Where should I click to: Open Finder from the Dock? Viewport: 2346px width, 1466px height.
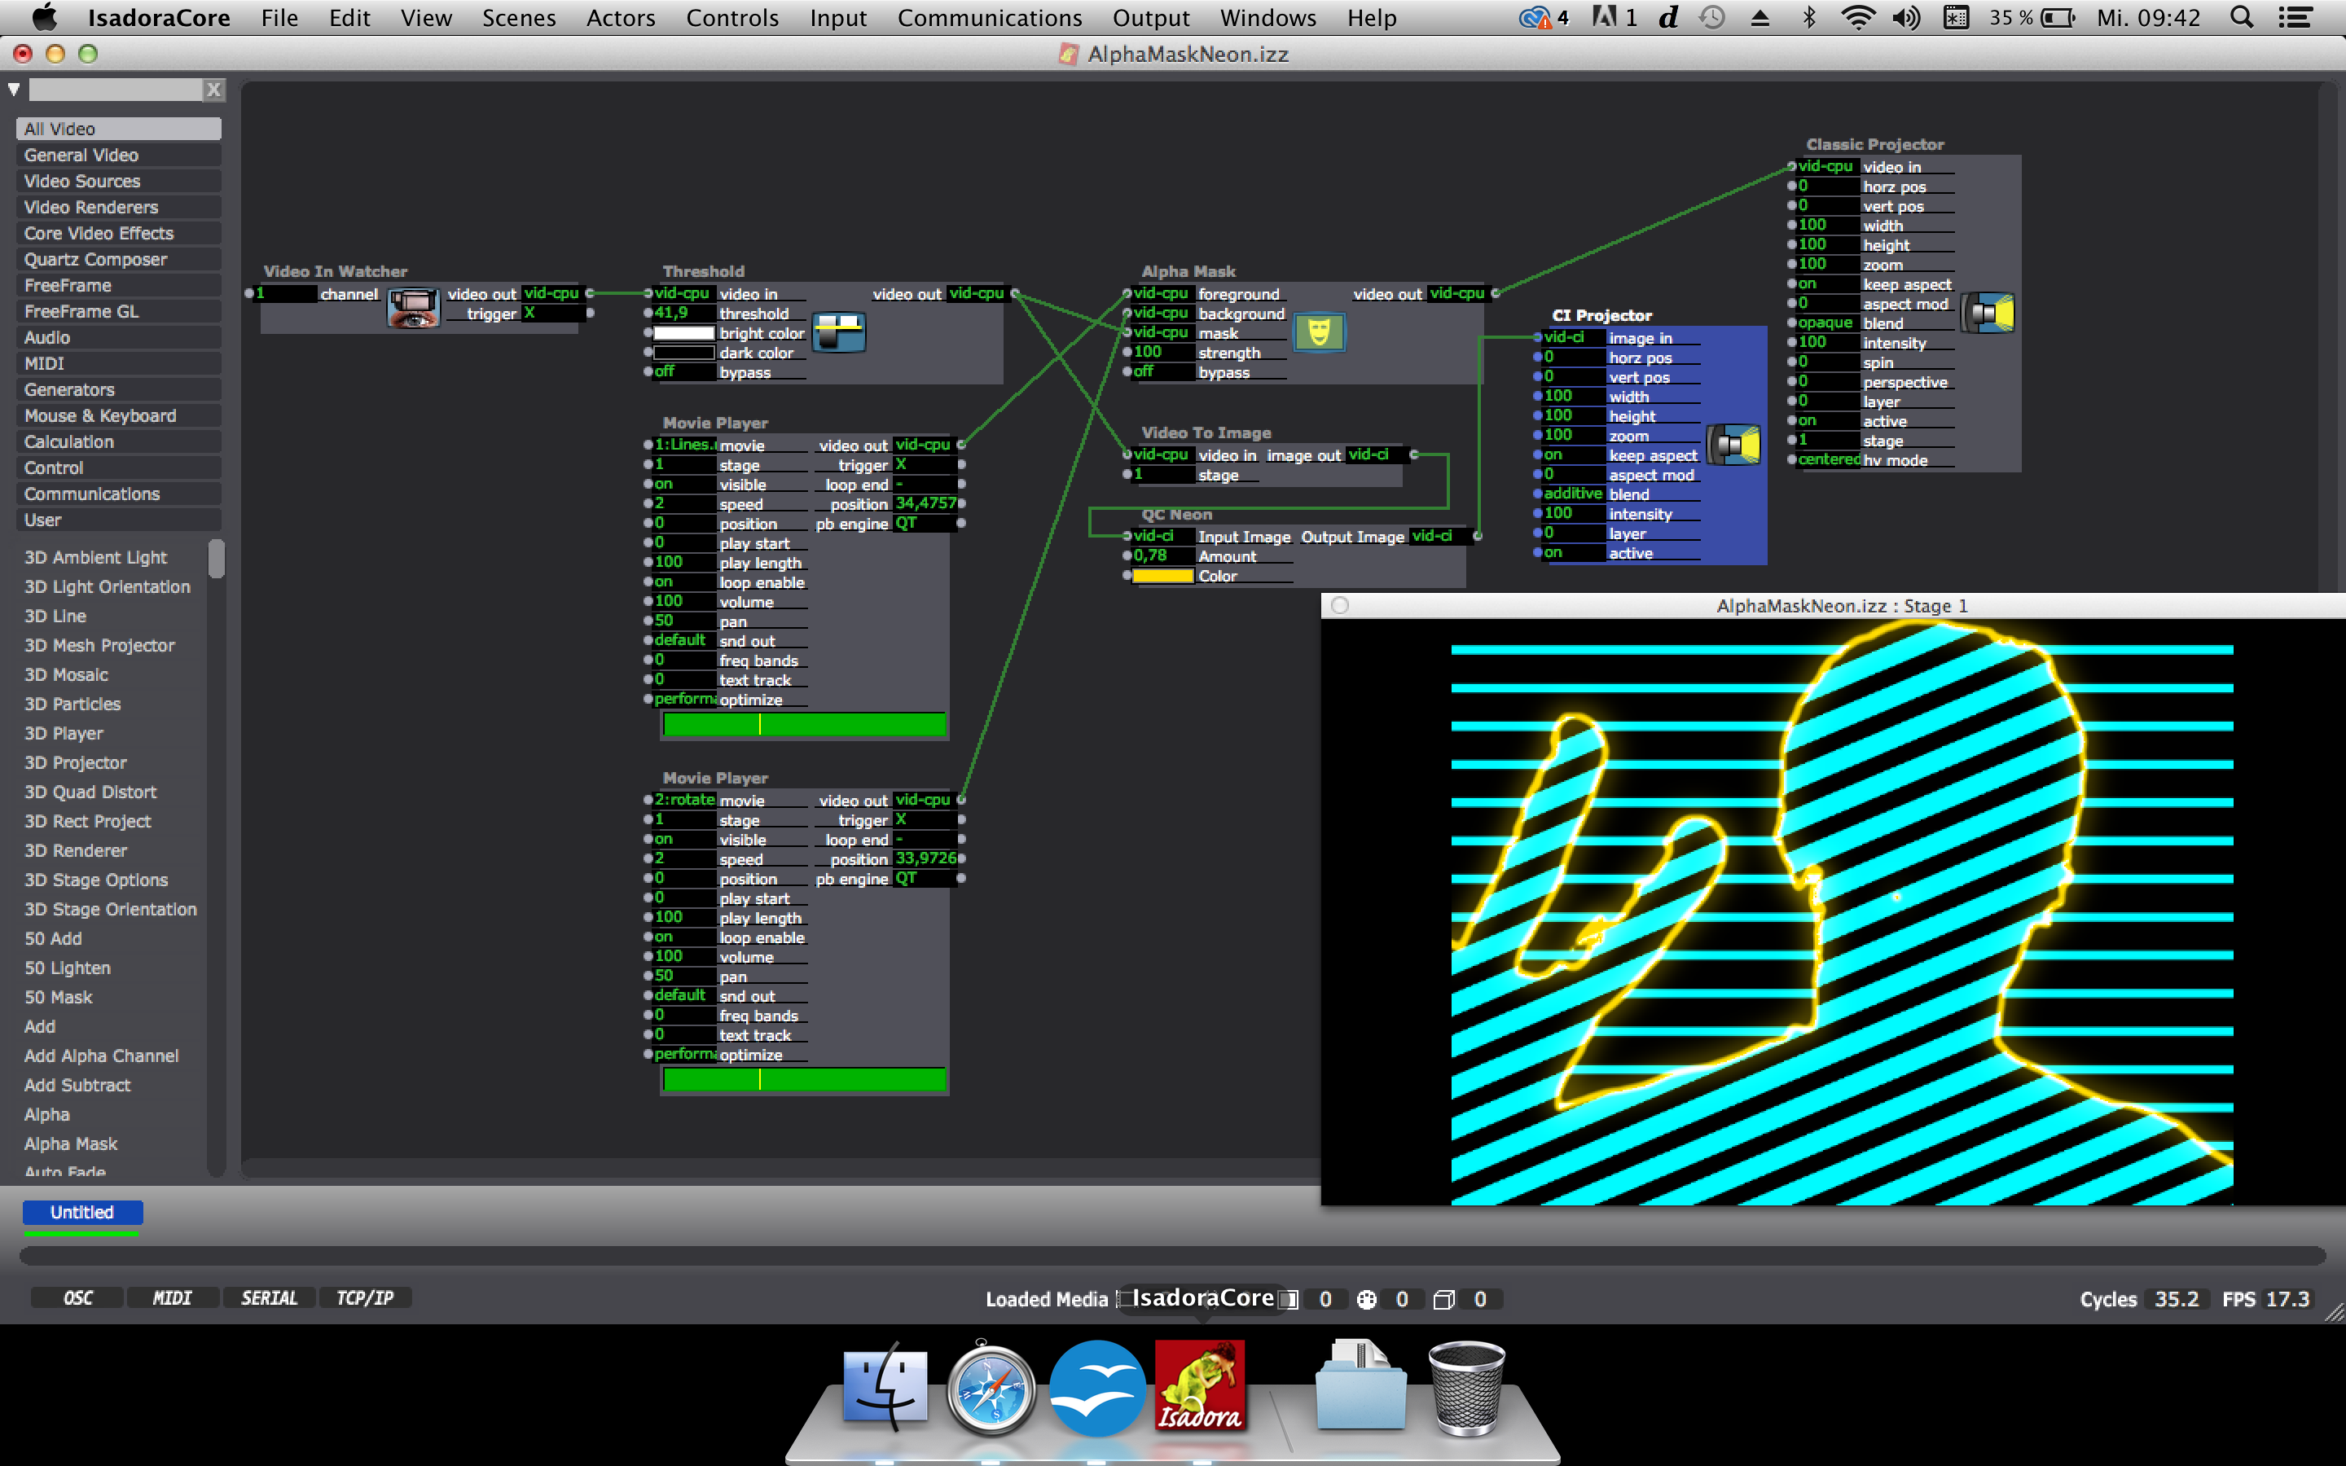coord(884,1386)
